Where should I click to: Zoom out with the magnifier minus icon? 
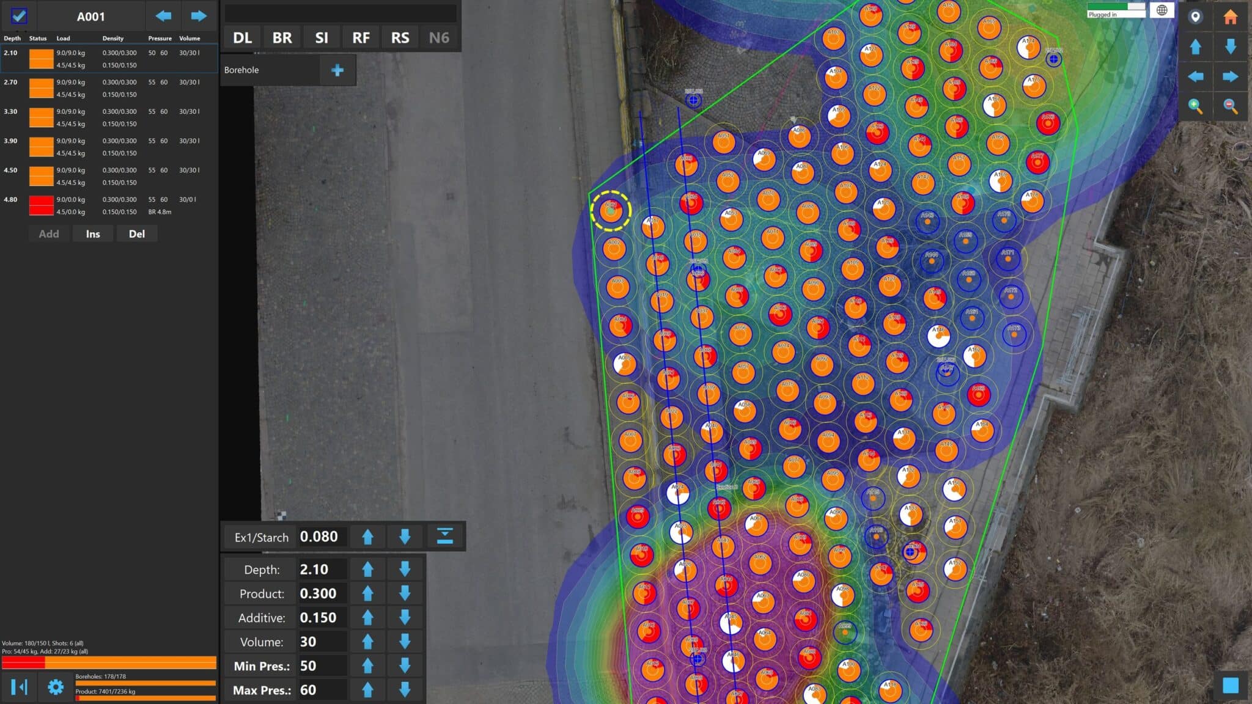point(1230,106)
